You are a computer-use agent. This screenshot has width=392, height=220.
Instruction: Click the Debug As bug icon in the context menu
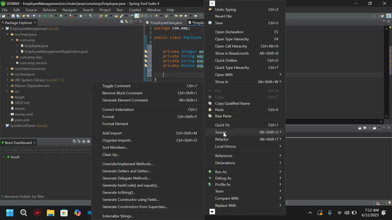coord(210,178)
